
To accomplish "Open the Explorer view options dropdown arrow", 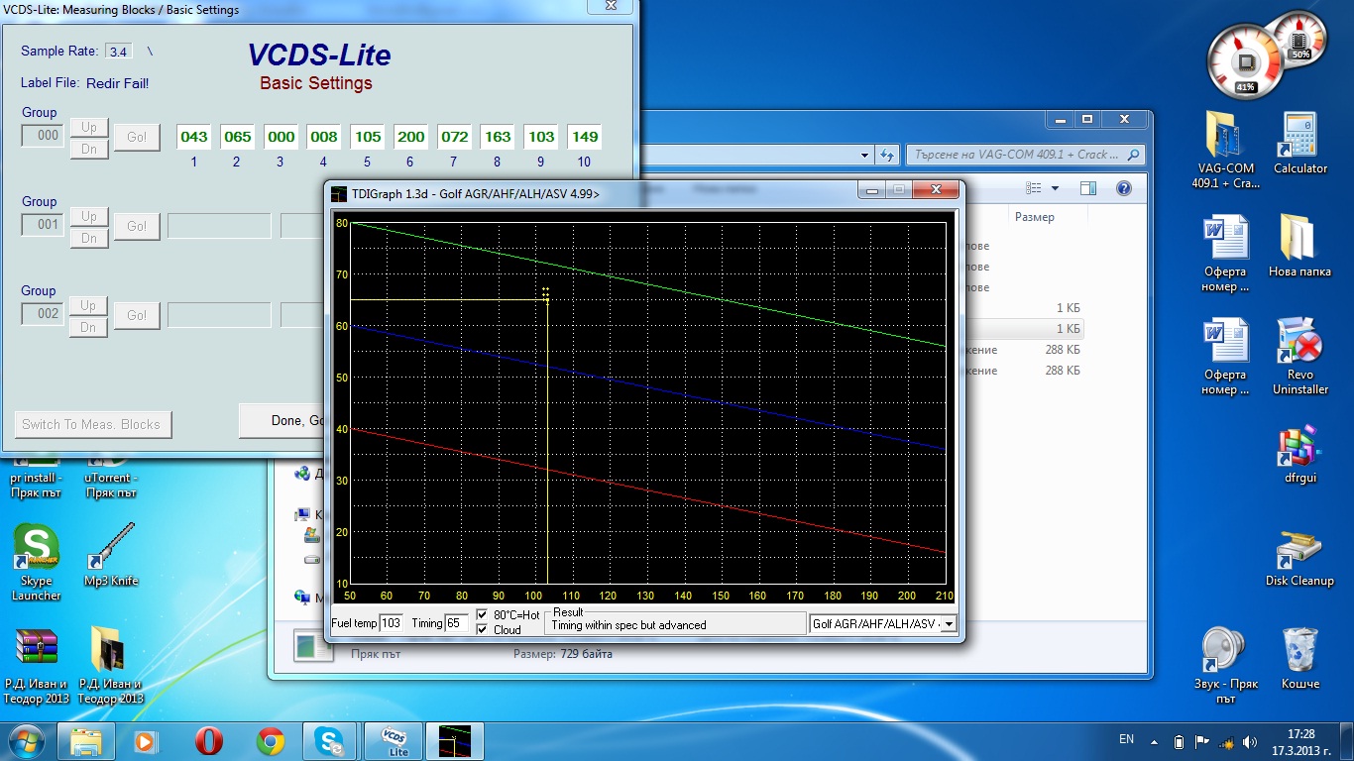I will pos(1055,188).
